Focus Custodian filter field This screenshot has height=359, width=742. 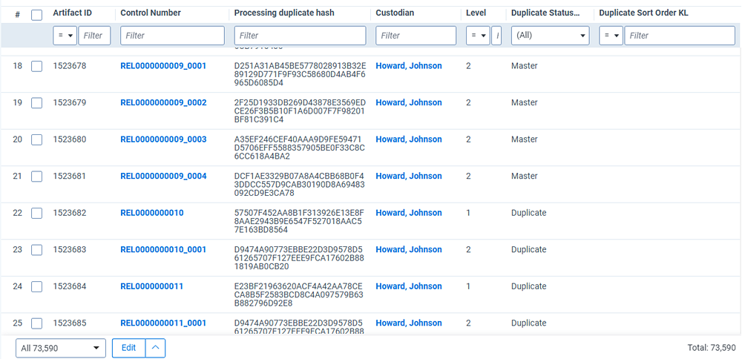click(x=416, y=36)
